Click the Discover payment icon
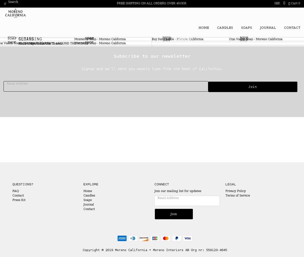Screen dimensions: 304x257 click(x=144, y=238)
